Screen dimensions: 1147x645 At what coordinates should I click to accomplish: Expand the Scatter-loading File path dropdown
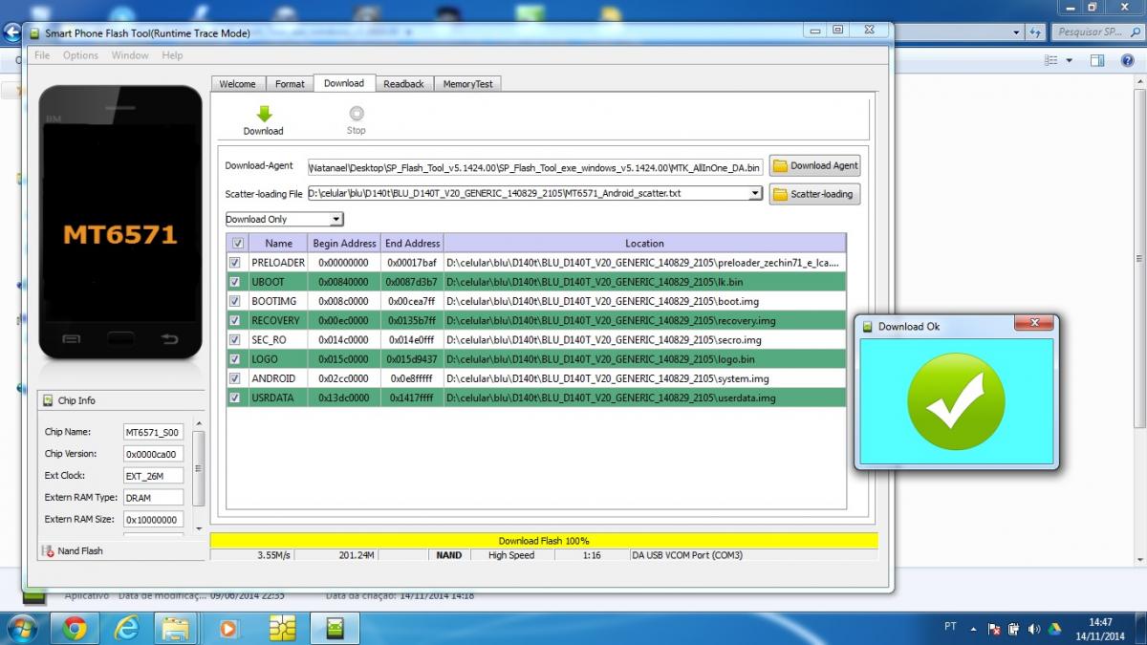click(755, 193)
